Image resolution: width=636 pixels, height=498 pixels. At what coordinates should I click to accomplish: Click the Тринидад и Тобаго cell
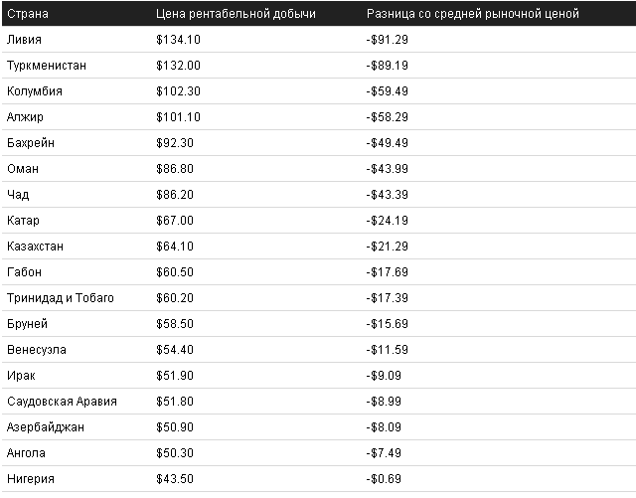[x=61, y=298]
